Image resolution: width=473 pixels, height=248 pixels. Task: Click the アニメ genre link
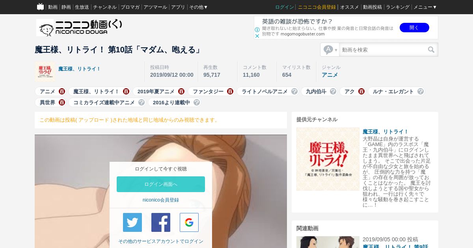point(330,75)
